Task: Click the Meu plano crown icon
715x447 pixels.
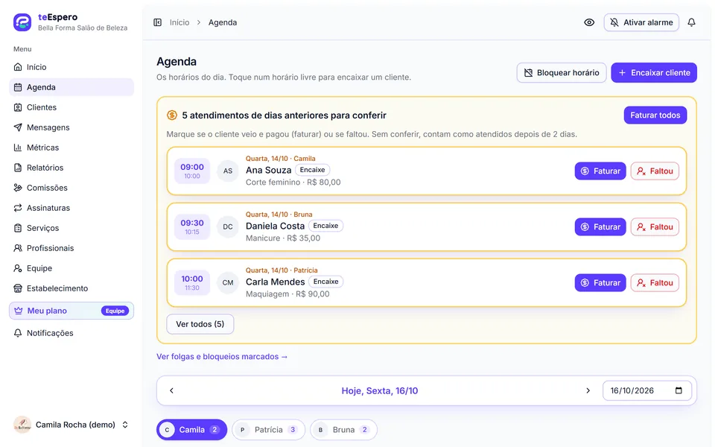Action: pyautogui.click(x=18, y=311)
